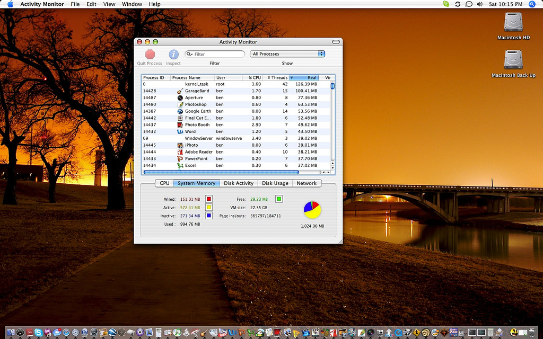Screen dimensions: 543x339
Task: Click the process list vertical scrollbar thumb
Action: click(332, 86)
